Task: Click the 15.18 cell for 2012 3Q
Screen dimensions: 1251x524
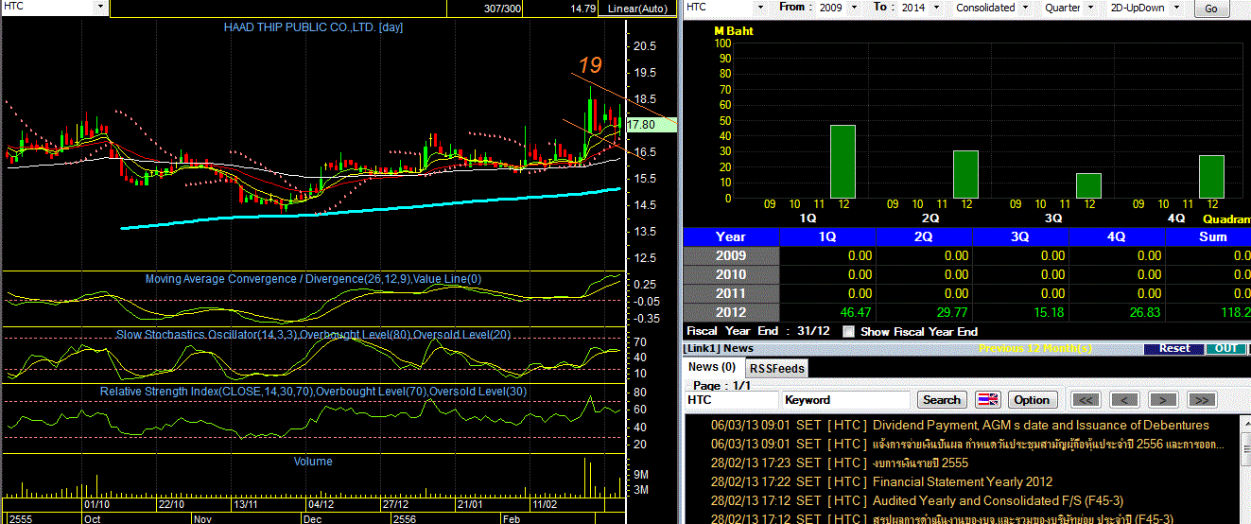Action: [x=1021, y=312]
